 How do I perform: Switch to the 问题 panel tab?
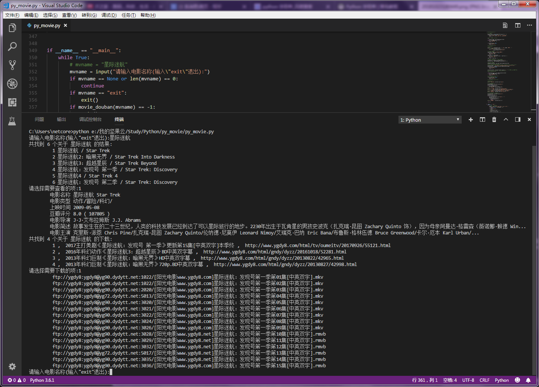coord(39,119)
